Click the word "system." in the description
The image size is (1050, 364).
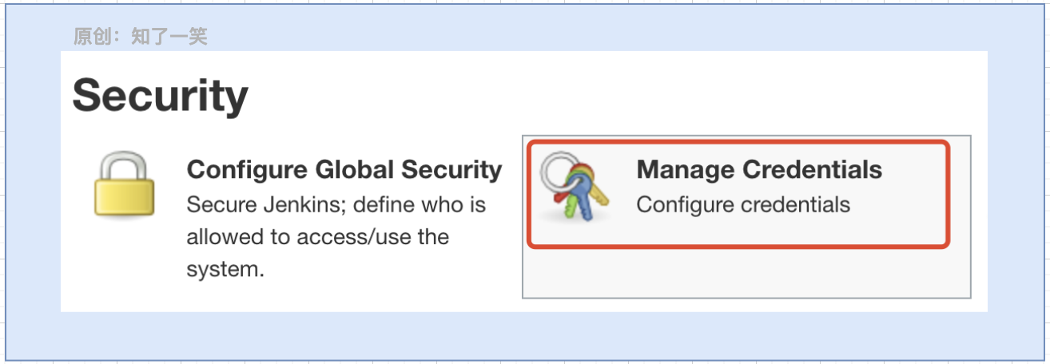(x=225, y=270)
